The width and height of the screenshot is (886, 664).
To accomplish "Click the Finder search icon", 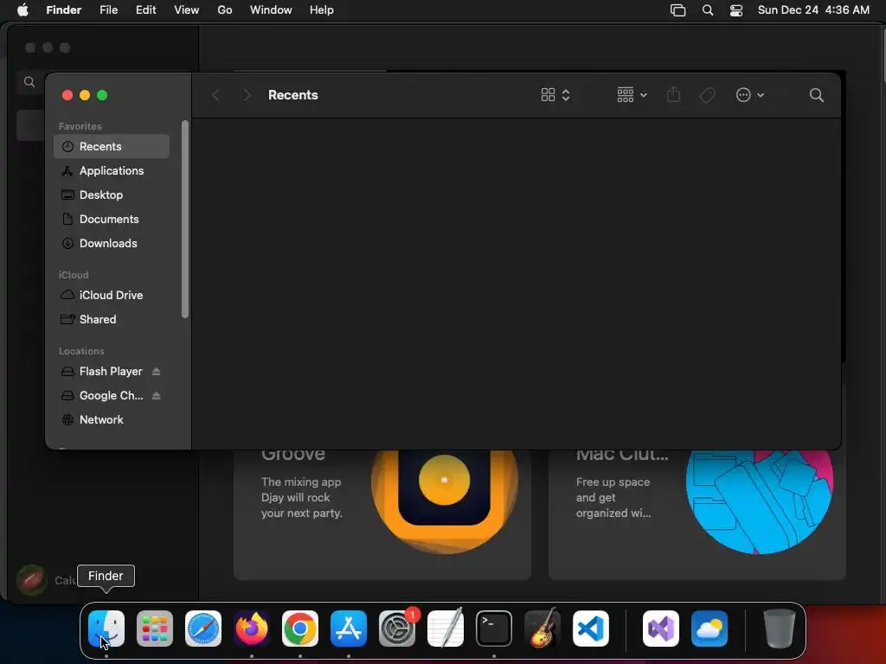I will [x=817, y=95].
